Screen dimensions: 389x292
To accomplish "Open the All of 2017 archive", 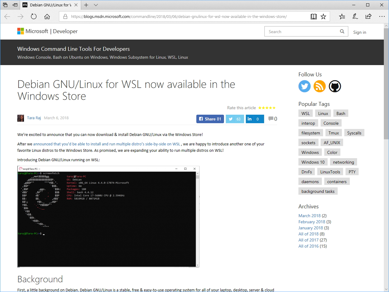I will coord(308,240).
